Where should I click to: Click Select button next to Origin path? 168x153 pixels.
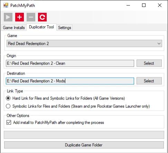[x=149, y=63]
